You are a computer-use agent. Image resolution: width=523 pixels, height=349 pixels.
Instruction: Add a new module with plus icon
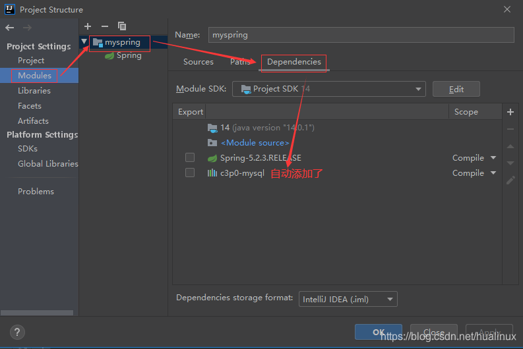(x=88, y=26)
